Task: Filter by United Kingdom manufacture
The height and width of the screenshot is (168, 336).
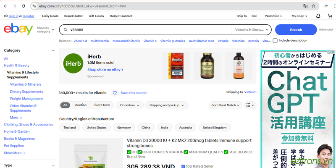Action: [215, 128]
